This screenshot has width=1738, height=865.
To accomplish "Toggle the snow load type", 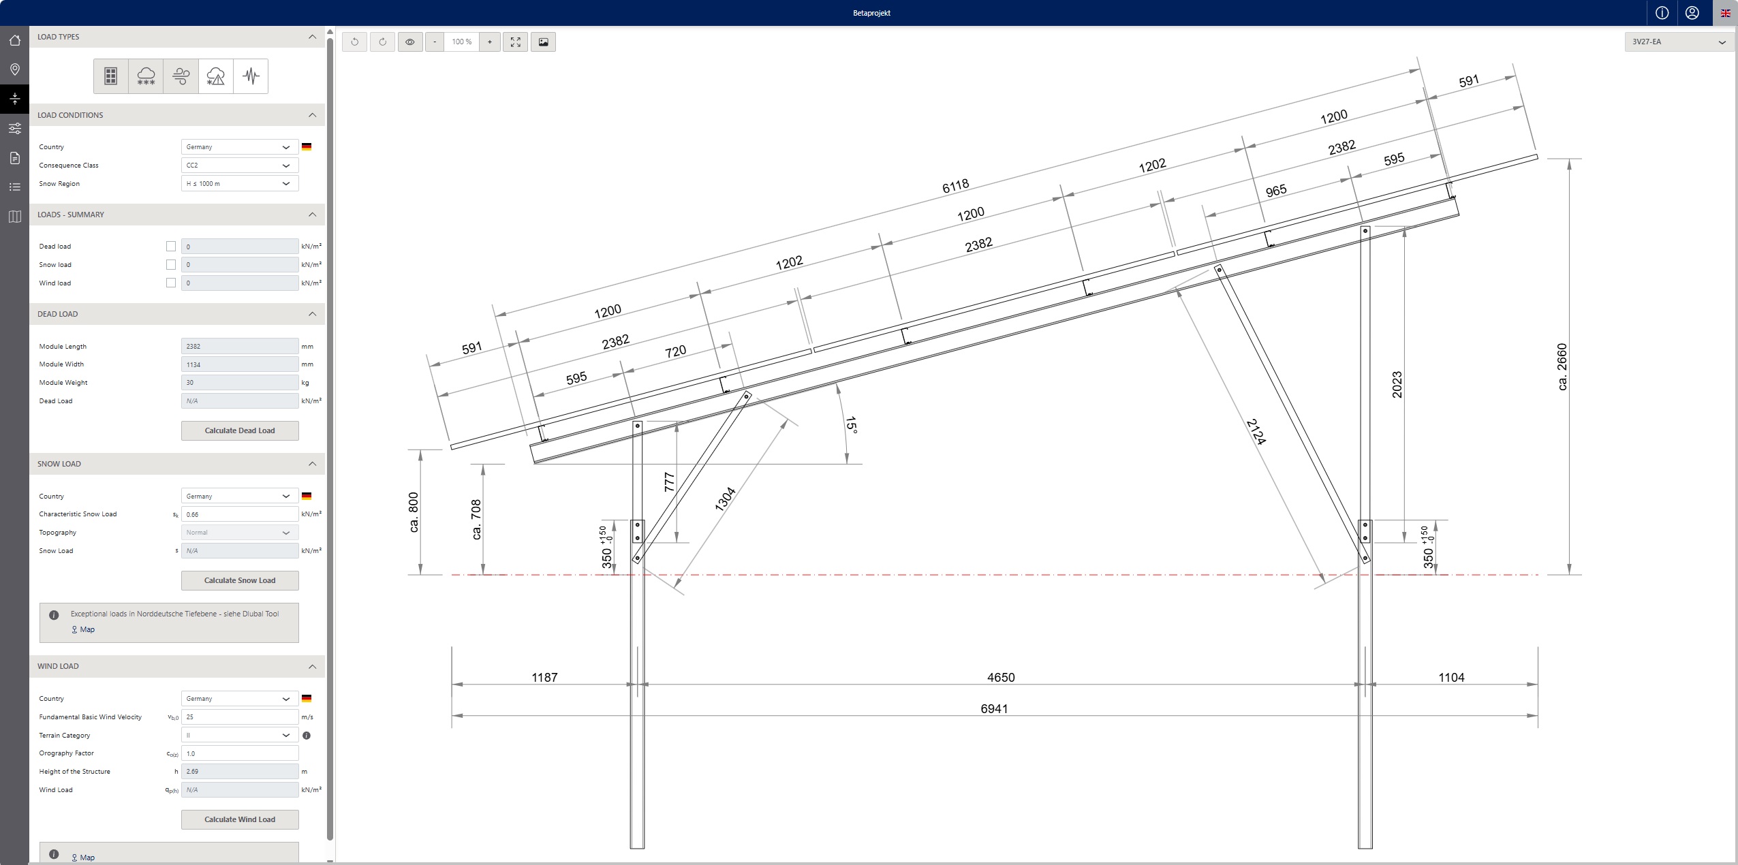I will point(146,76).
